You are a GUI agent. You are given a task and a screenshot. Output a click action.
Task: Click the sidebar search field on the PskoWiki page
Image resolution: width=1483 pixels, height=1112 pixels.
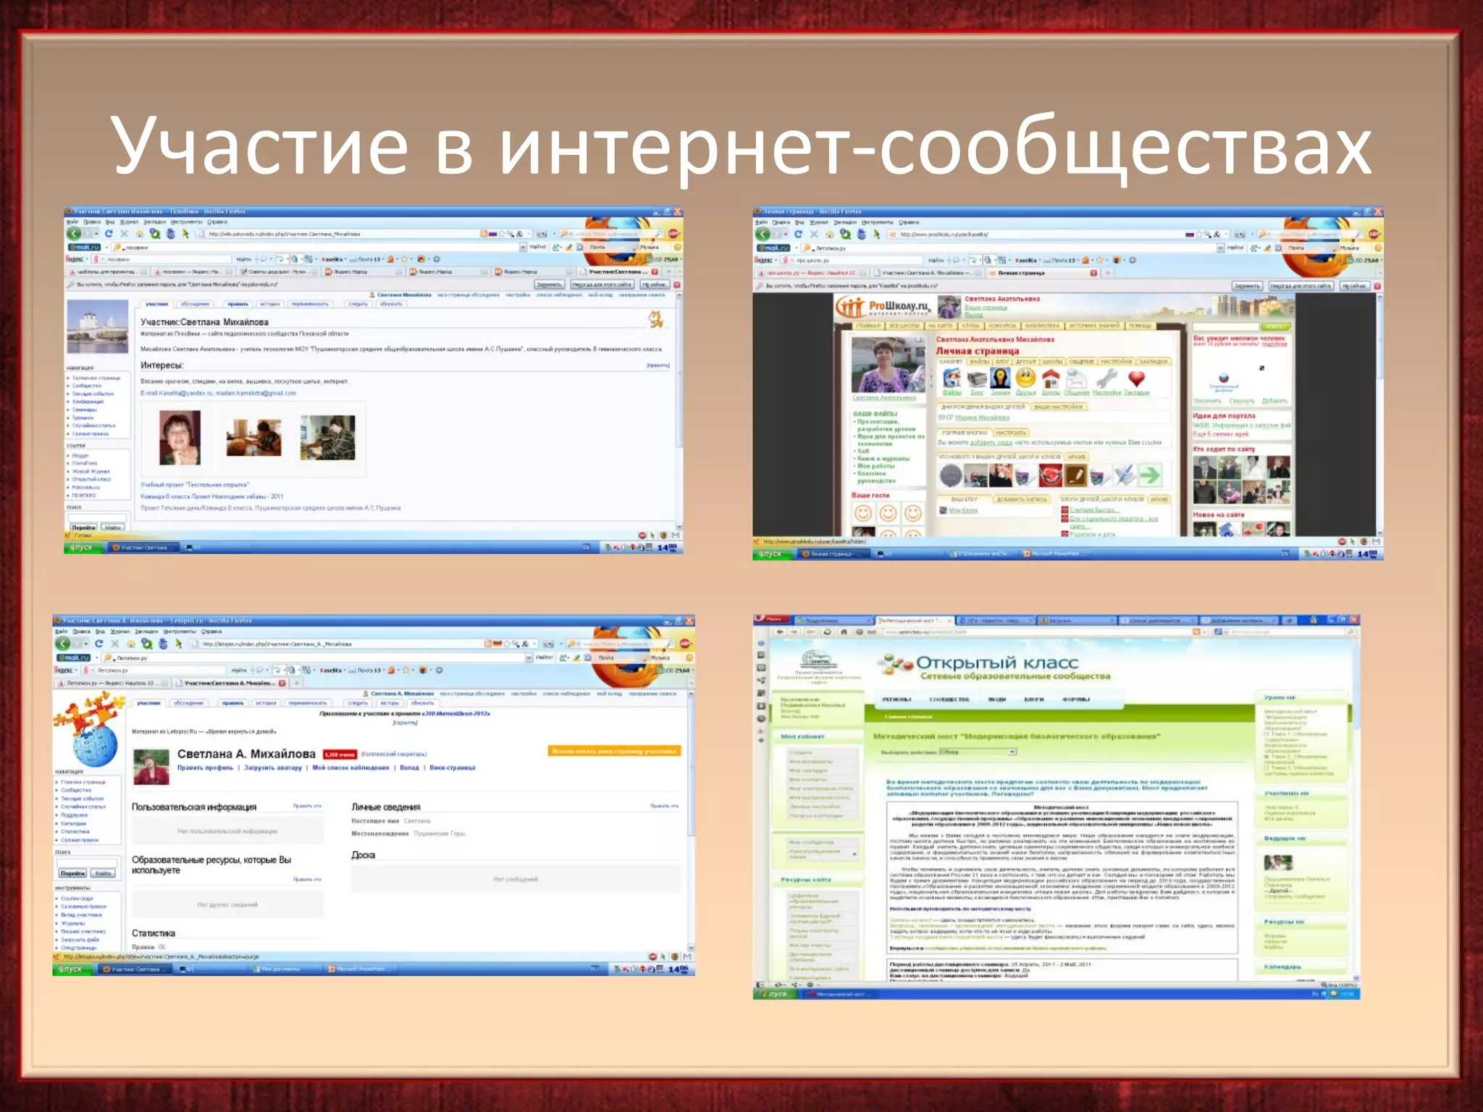click(x=97, y=517)
